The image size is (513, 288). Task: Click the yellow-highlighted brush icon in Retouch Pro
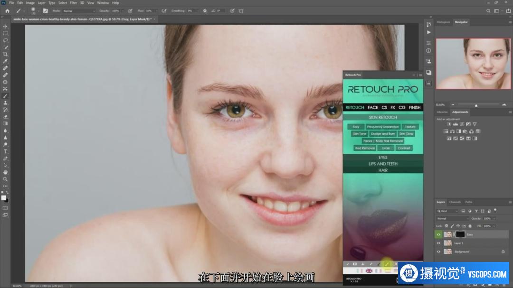click(x=387, y=264)
